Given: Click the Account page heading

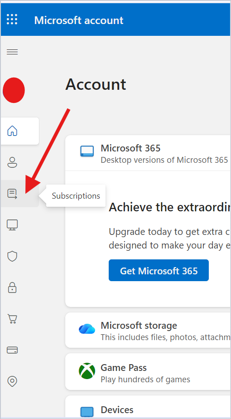Looking at the screenshot, I should [96, 84].
